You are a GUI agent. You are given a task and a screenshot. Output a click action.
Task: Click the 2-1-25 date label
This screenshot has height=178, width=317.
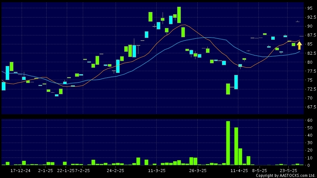(45, 171)
